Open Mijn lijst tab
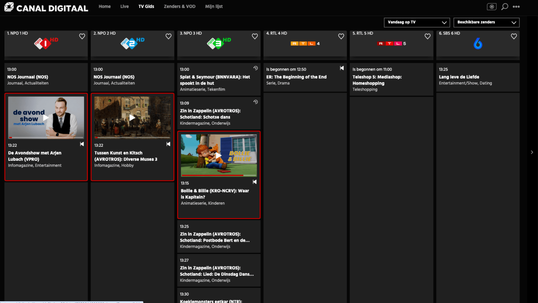538x303 pixels. 214,6
